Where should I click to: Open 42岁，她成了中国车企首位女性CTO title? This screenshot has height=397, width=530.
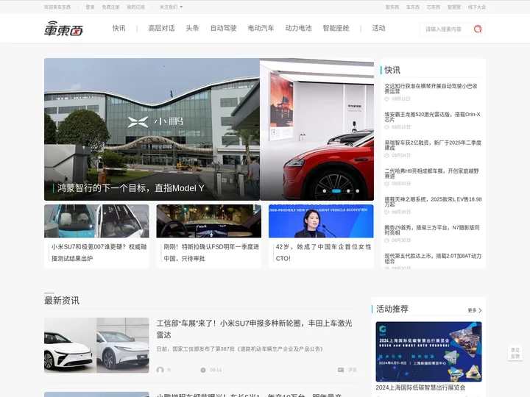pos(323,252)
